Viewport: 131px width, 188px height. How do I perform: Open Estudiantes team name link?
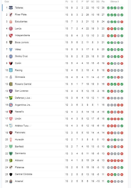click(x=21, y=22)
